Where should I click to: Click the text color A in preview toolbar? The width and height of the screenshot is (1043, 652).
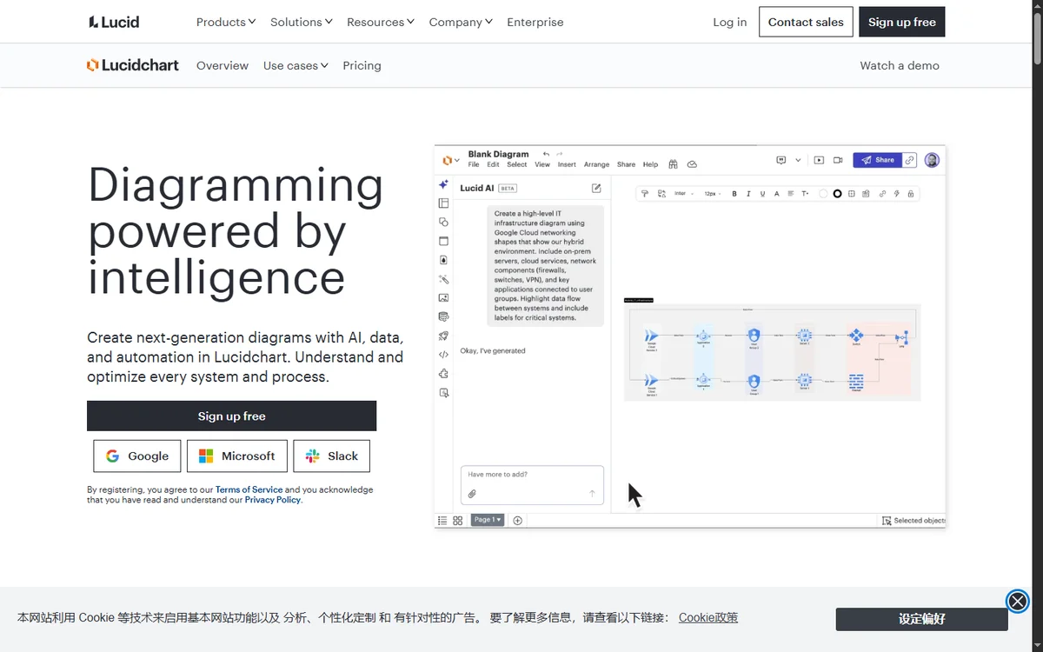[x=776, y=194]
